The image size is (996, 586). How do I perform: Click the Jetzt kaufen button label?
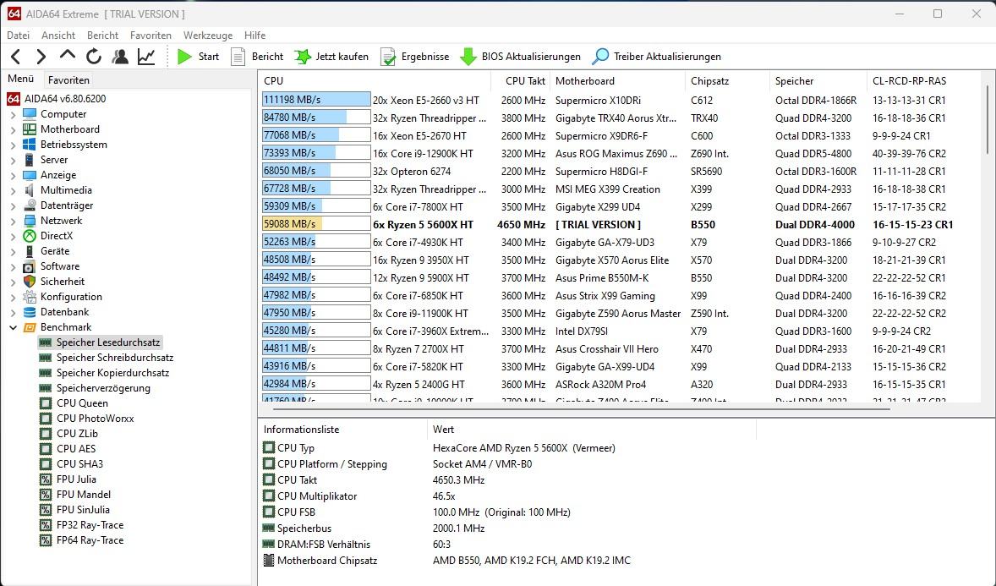[x=342, y=57]
